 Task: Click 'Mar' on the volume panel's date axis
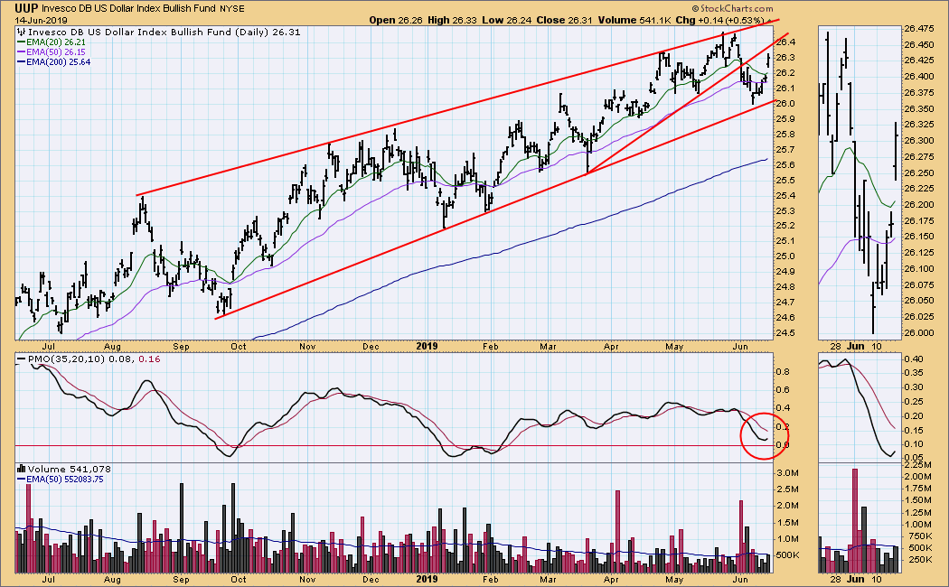pyautogui.click(x=548, y=580)
